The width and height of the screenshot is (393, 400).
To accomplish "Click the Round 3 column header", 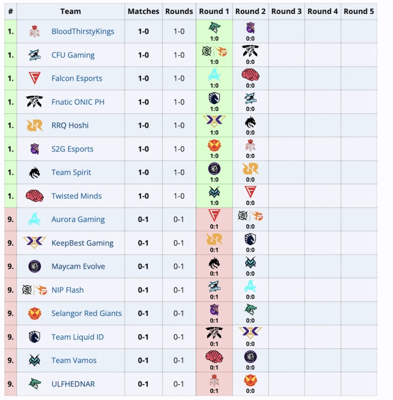I will coord(286,11).
